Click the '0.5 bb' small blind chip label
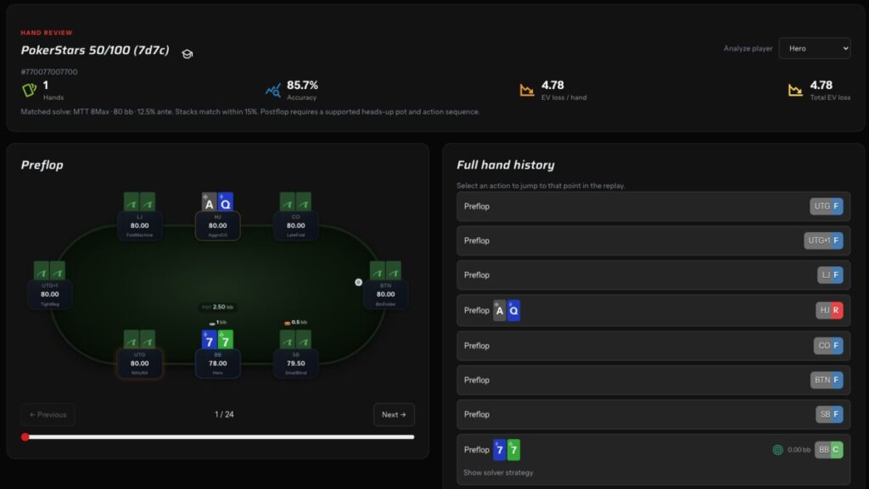The width and height of the screenshot is (869, 489). point(295,323)
